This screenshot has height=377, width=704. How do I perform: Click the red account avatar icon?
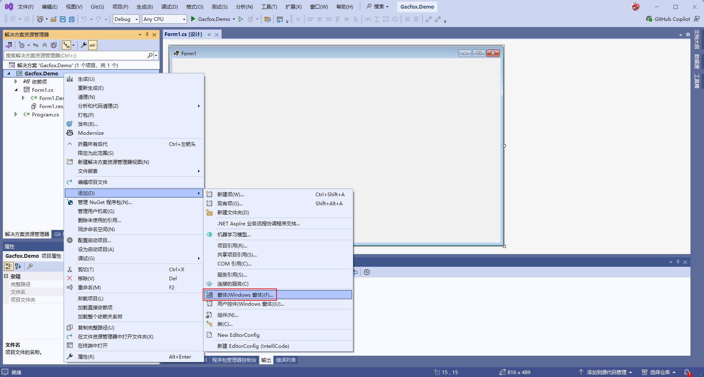[x=635, y=7]
